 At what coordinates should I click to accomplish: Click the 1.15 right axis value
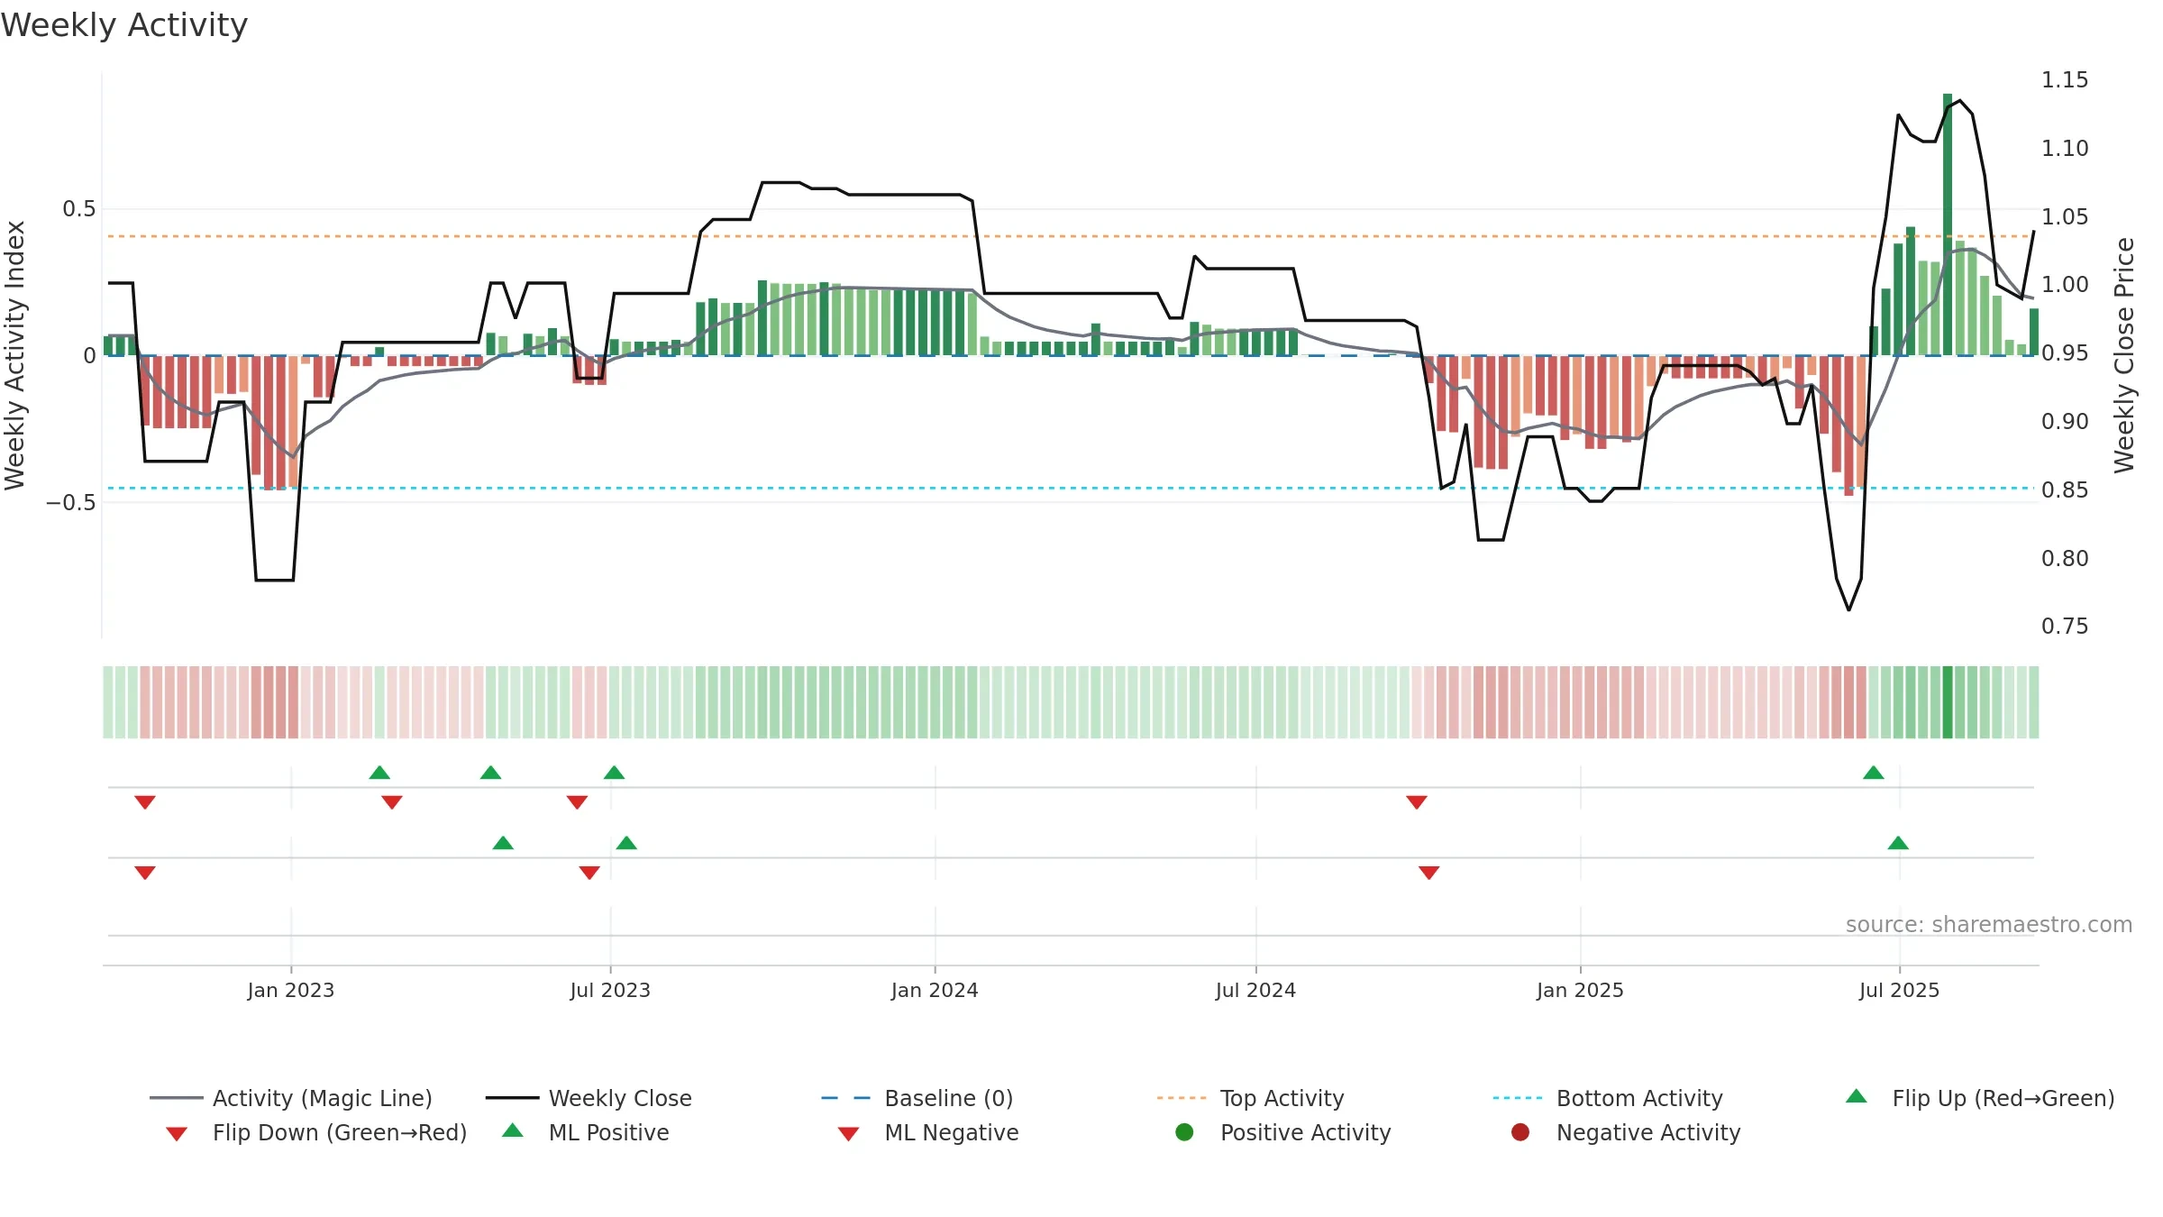[2065, 80]
